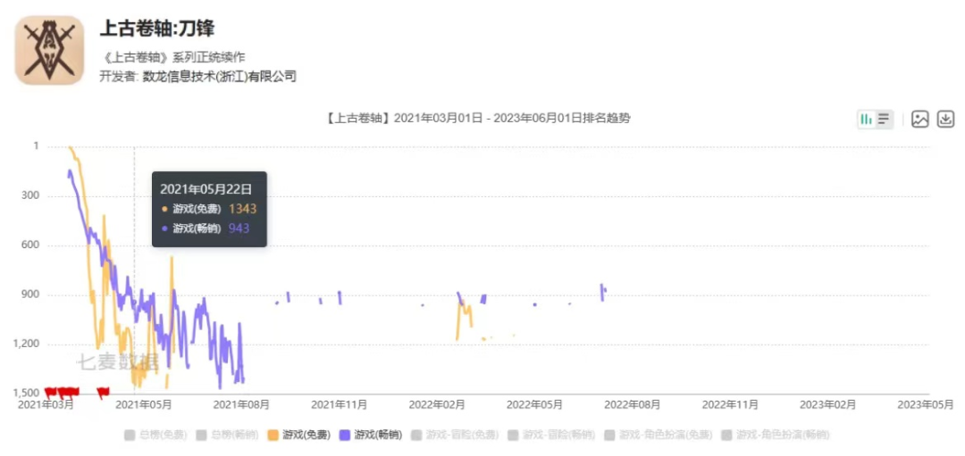Switch to list view icon

[x=884, y=120]
